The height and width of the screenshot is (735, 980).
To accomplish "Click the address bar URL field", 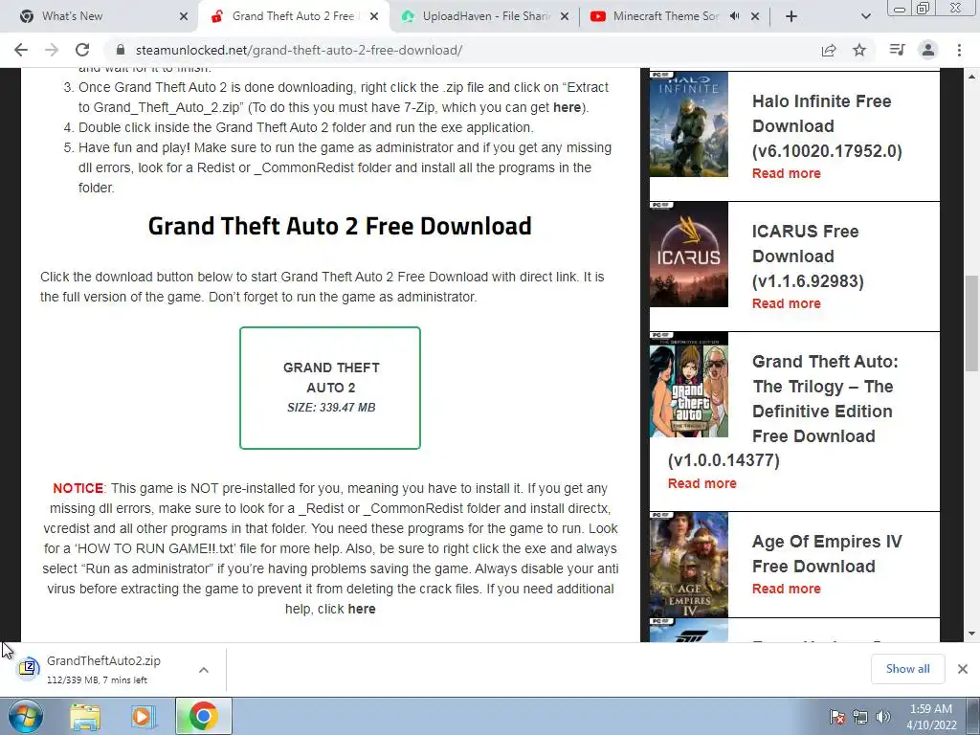I will click(x=462, y=50).
